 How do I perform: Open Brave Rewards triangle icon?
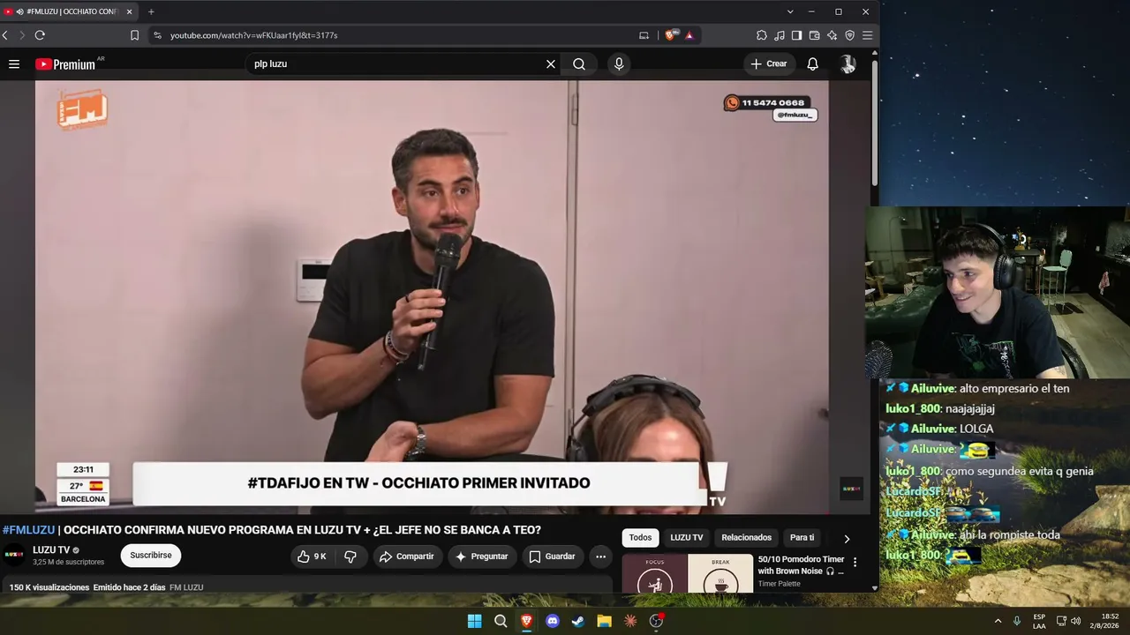689,35
